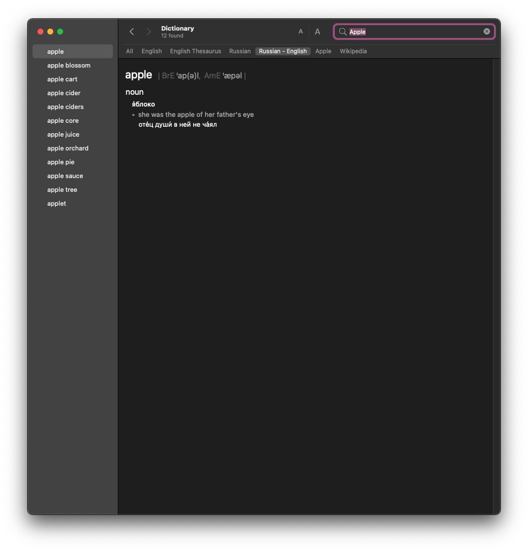The height and width of the screenshot is (551, 528).
Task: Select 'apple juice' entry
Action: pyautogui.click(x=73, y=135)
